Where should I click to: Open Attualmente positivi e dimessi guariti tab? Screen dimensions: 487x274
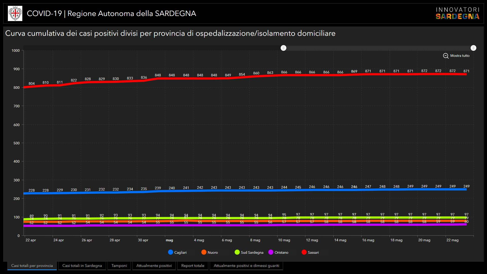(x=246, y=266)
